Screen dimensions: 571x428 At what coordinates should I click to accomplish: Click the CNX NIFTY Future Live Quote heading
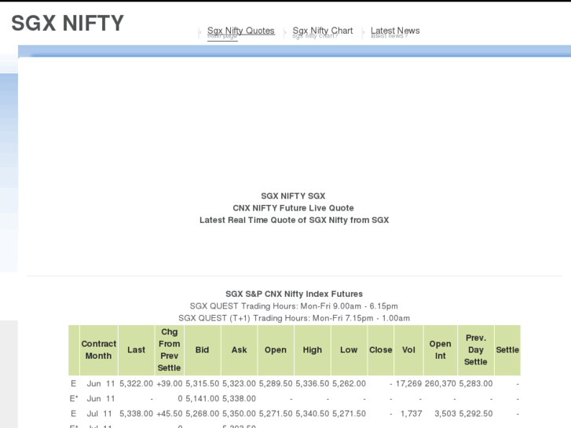[294, 208]
